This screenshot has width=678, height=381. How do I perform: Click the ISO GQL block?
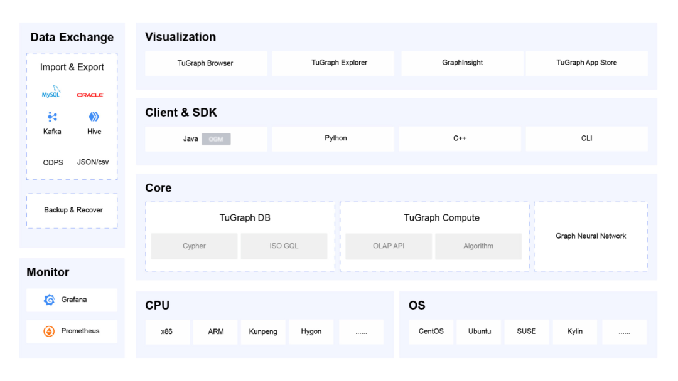(x=284, y=246)
